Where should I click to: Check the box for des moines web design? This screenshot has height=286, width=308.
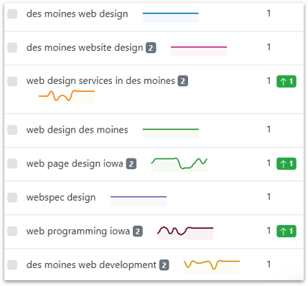coord(12,14)
